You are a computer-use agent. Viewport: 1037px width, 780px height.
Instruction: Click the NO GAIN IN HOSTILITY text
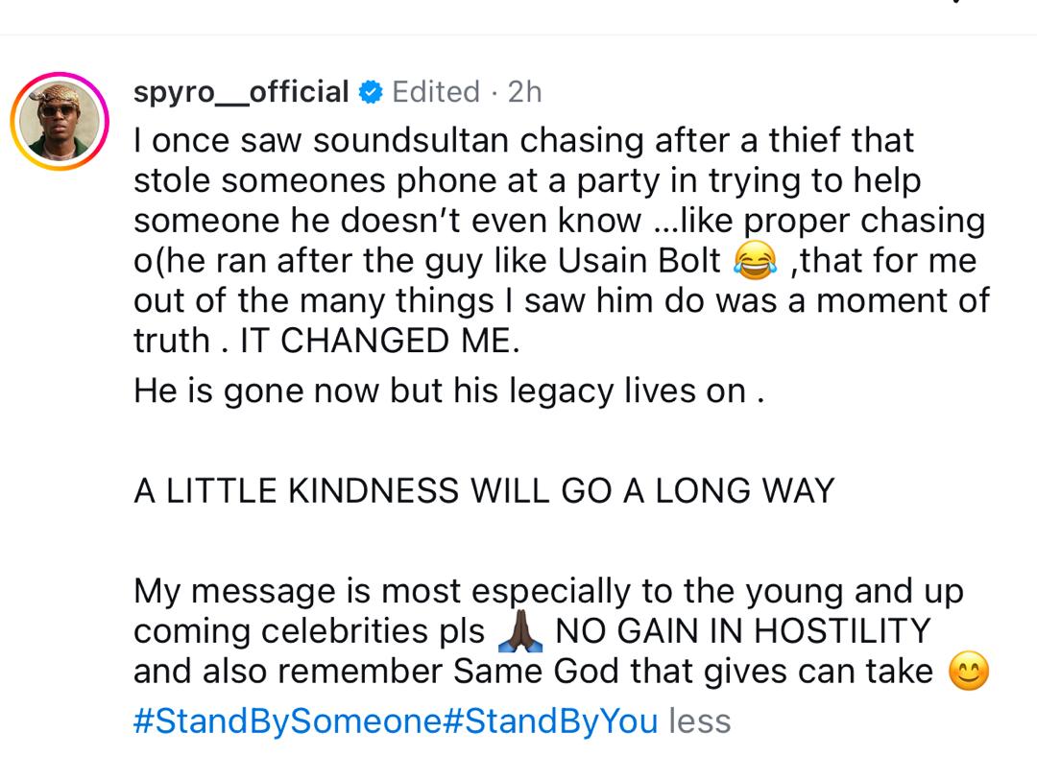pos(743,631)
